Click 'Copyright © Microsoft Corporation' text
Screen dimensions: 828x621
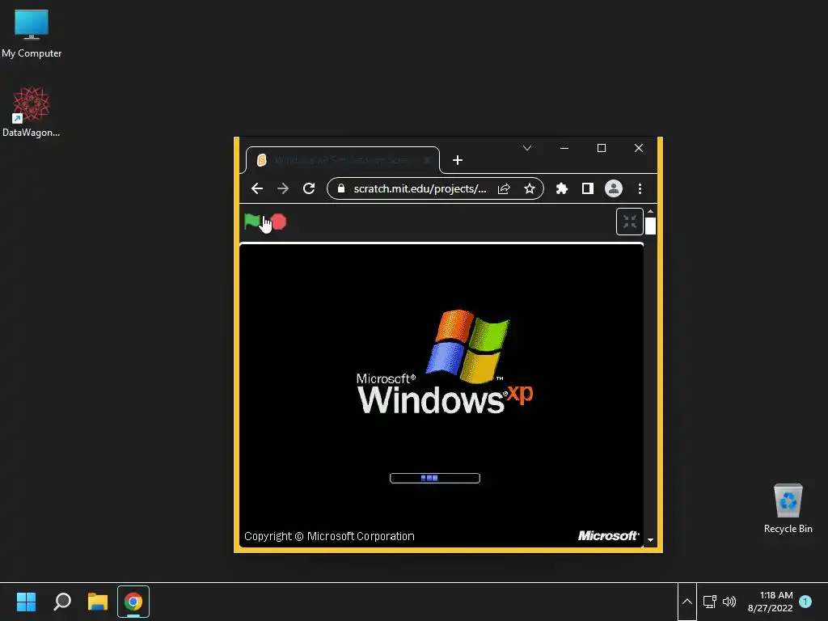(329, 536)
